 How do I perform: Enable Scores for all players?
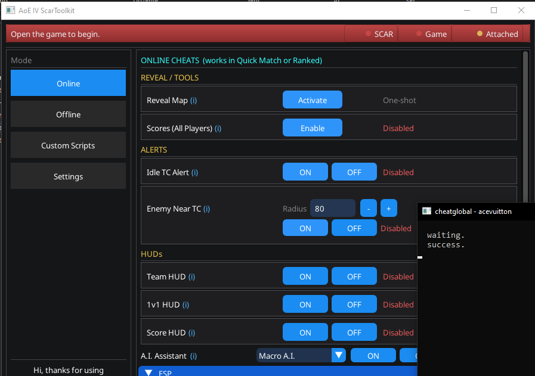tap(312, 128)
